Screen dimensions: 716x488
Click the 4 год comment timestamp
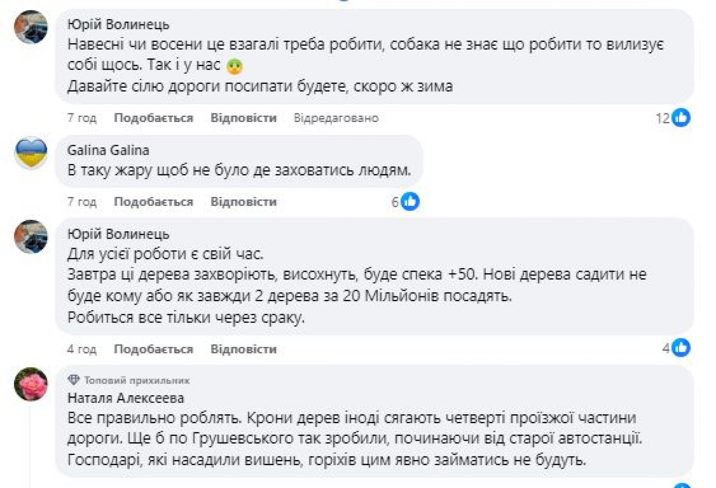tap(82, 349)
